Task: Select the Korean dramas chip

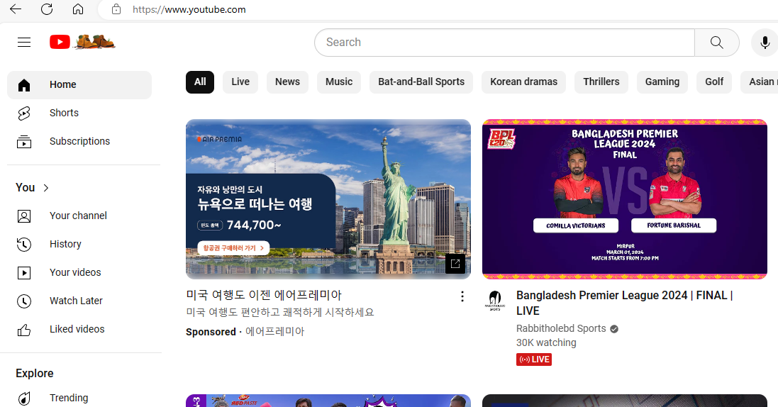Action: [x=524, y=82]
